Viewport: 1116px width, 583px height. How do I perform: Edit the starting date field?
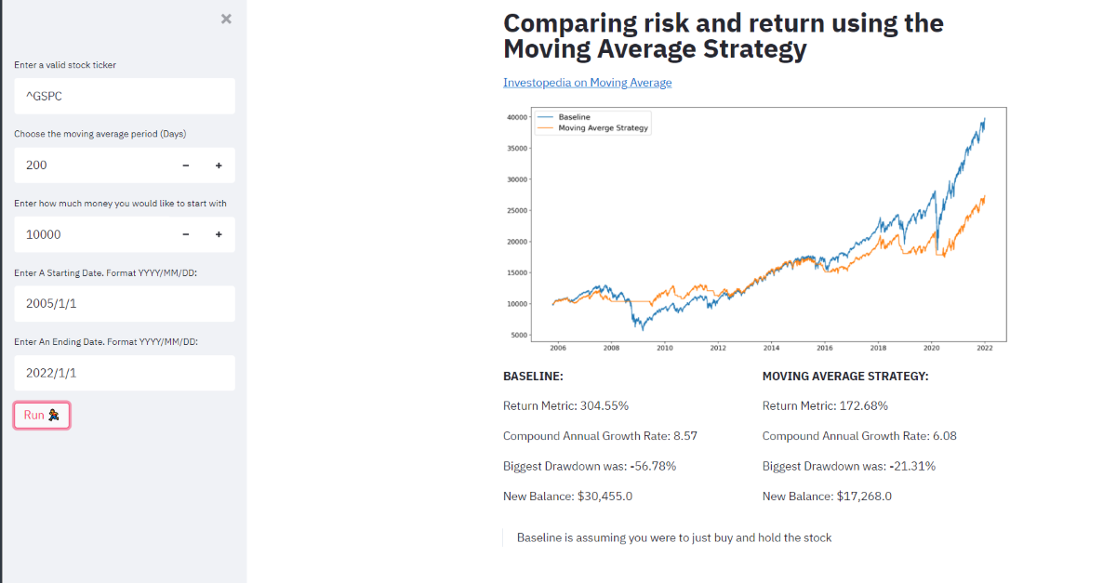(x=124, y=304)
